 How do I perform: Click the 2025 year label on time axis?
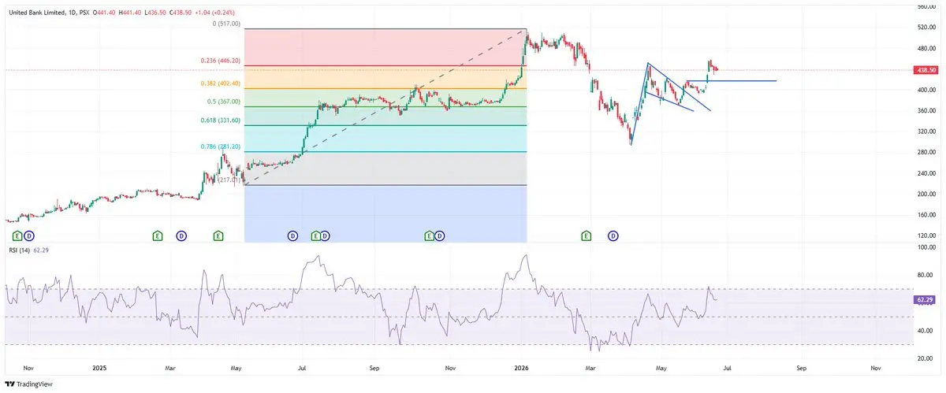pyautogui.click(x=99, y=368)
